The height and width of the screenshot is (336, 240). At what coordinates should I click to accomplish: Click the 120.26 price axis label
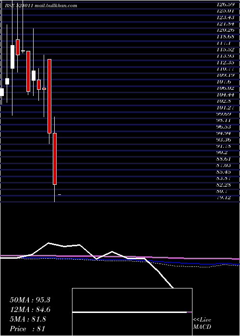click(226, 30)
